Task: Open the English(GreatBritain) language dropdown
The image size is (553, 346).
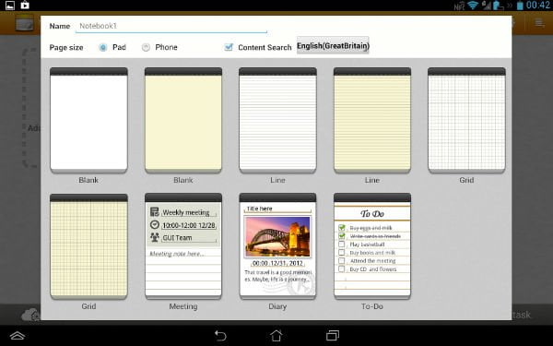Action: [333, 45]
